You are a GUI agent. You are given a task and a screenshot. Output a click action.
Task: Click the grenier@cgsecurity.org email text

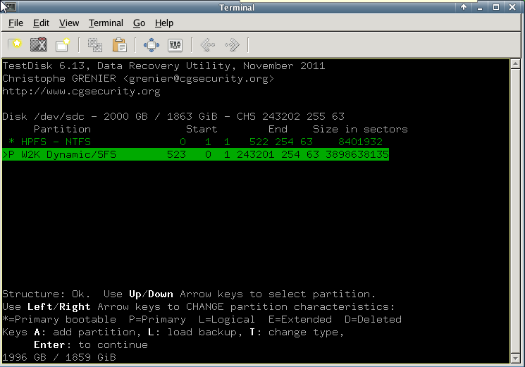tap(199, 79)
